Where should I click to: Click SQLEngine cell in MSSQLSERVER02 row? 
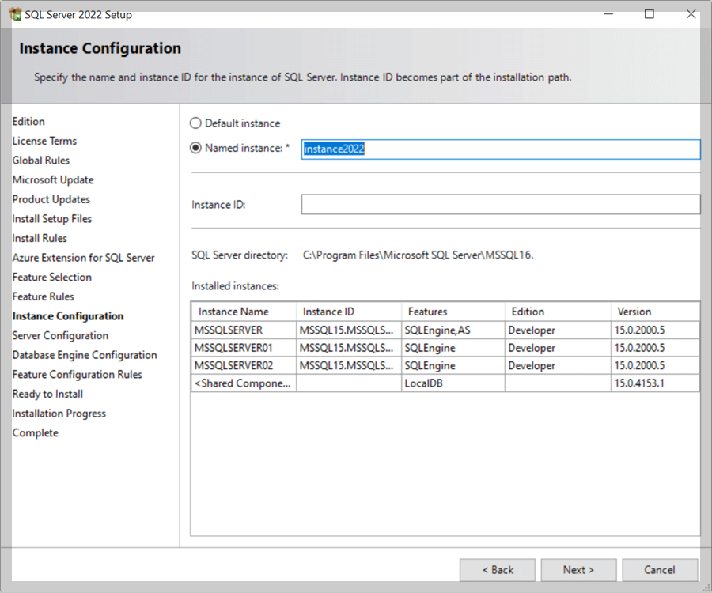point(453,366)
